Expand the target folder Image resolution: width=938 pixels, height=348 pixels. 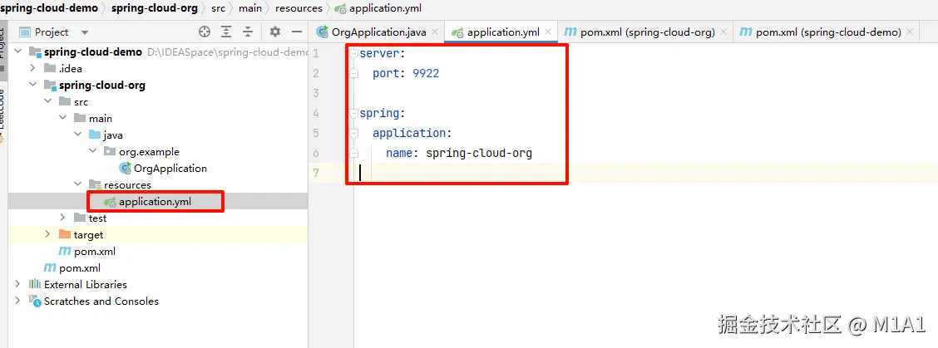tap(48, 234)
